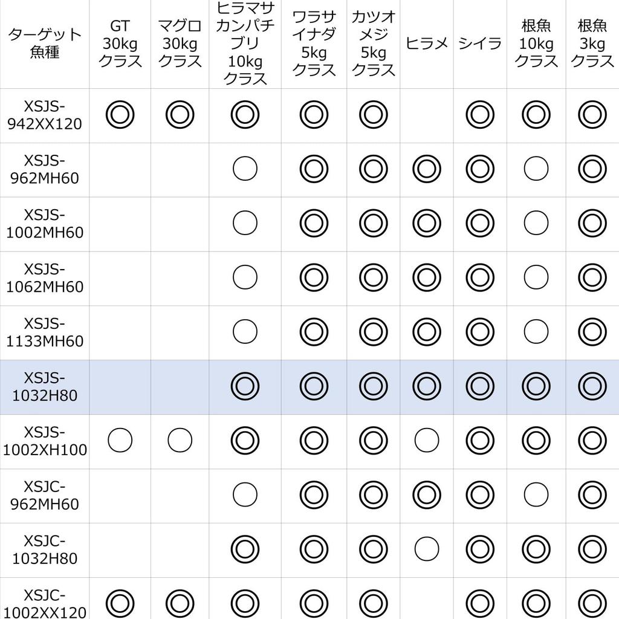Click the XSJC-1002XX120 row label
The width and height of the screenshot is (619, 619).
tap(45, 603)
